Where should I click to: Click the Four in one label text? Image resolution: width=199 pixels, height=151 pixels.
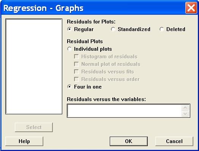(x=88, y=87)
